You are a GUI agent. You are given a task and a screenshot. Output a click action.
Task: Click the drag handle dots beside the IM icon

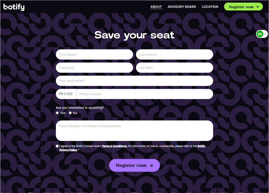(x=265, y=34)
